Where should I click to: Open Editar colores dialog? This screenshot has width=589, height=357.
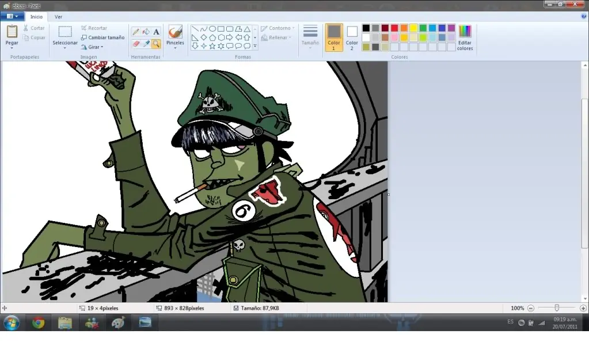pos(465,37)
